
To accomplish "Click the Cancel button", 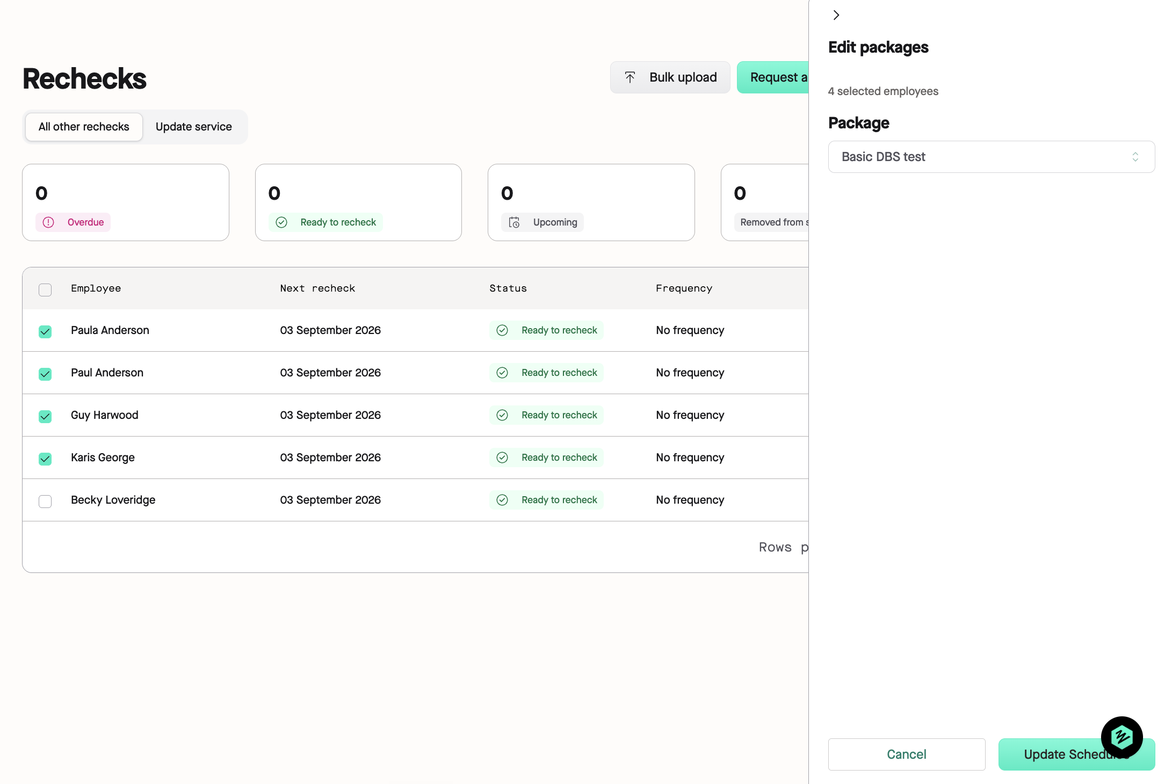I will point(907,754).
